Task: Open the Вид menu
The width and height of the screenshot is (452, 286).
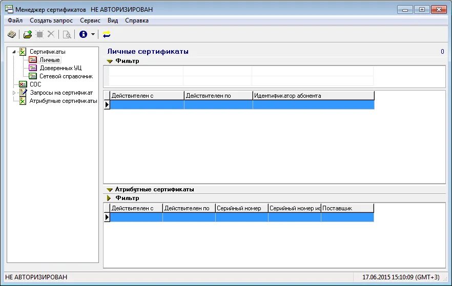Action: tap(113, 20)
